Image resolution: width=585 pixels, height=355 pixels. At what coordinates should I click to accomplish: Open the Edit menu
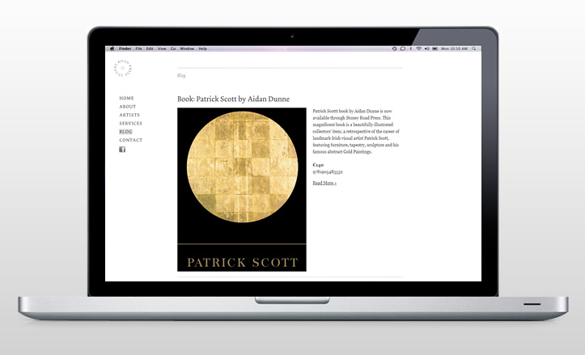point(150,49)
